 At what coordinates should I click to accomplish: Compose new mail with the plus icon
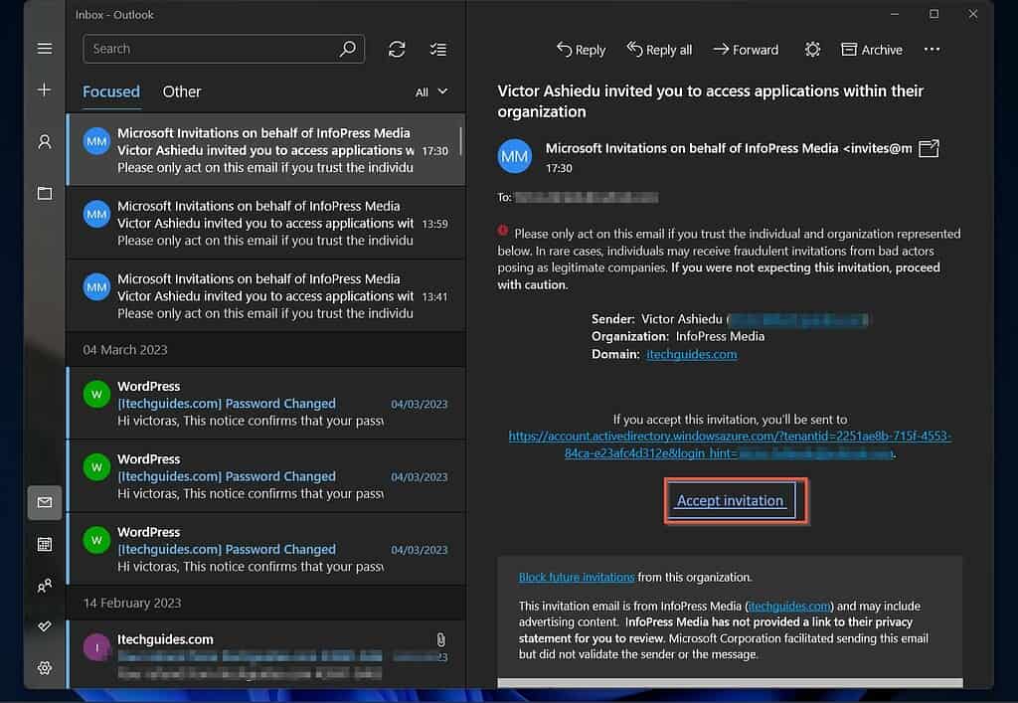[x=44, y=89]
